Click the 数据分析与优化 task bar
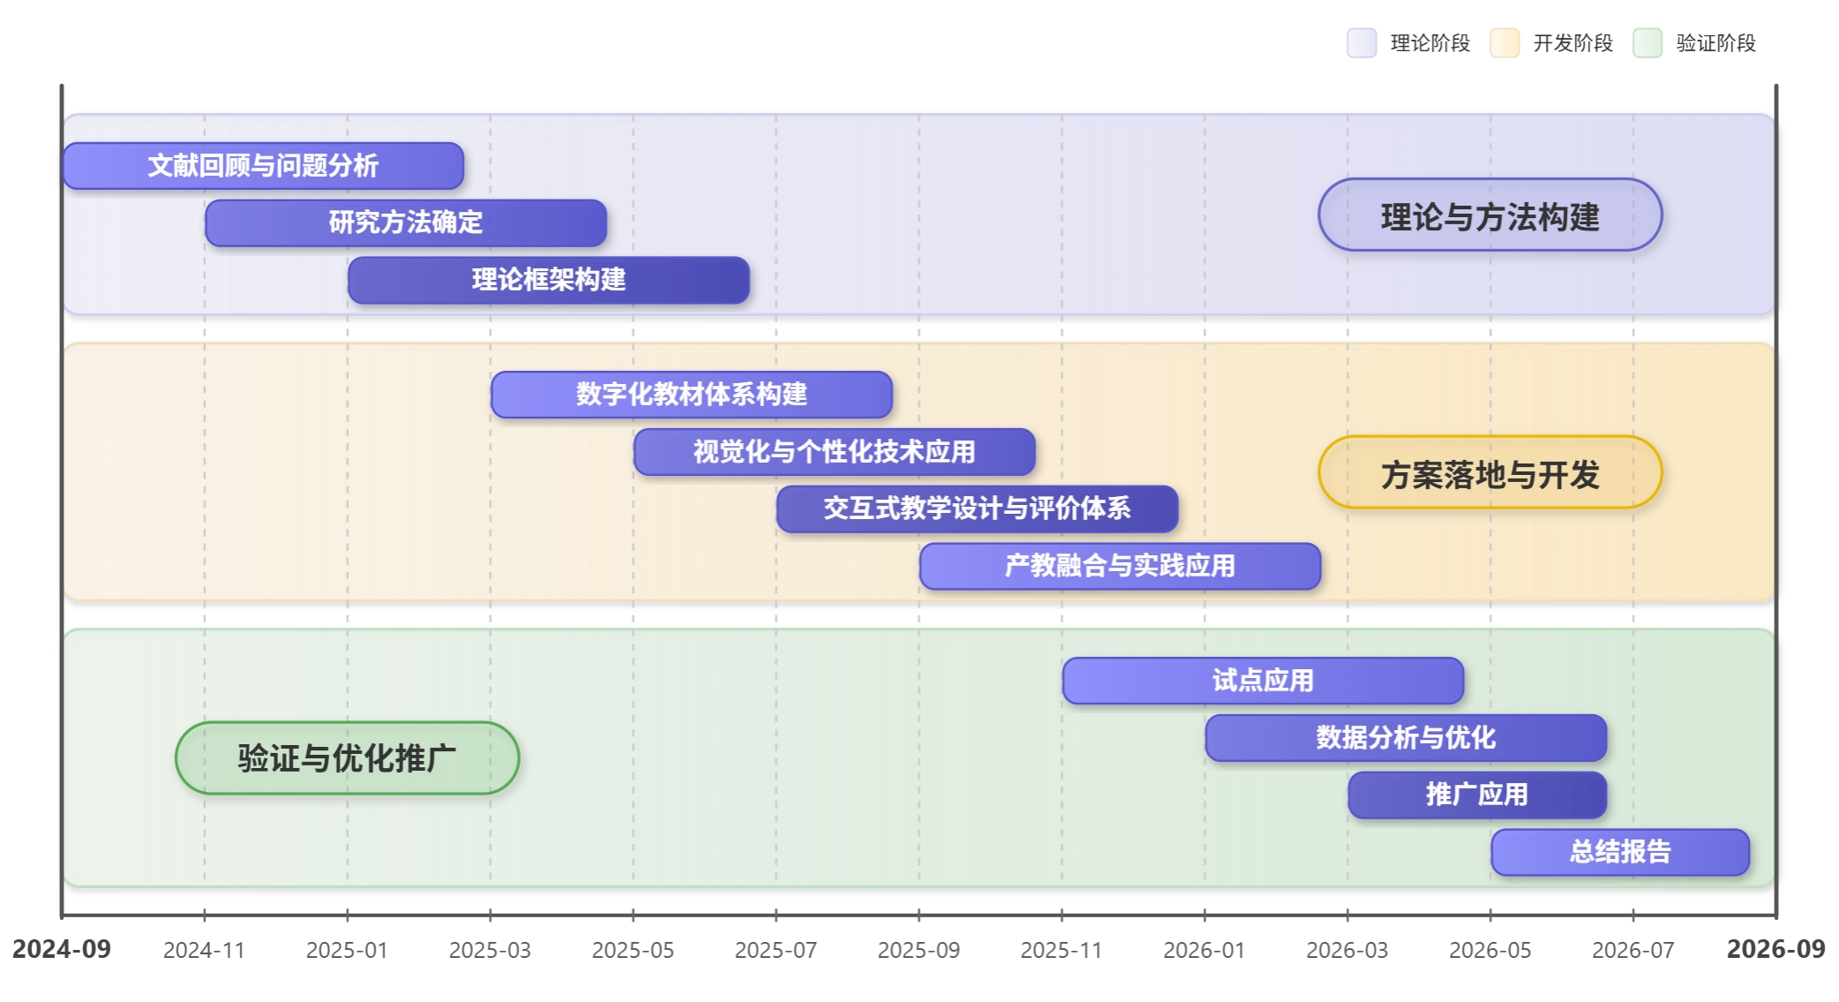 [x=1407, y=738]
